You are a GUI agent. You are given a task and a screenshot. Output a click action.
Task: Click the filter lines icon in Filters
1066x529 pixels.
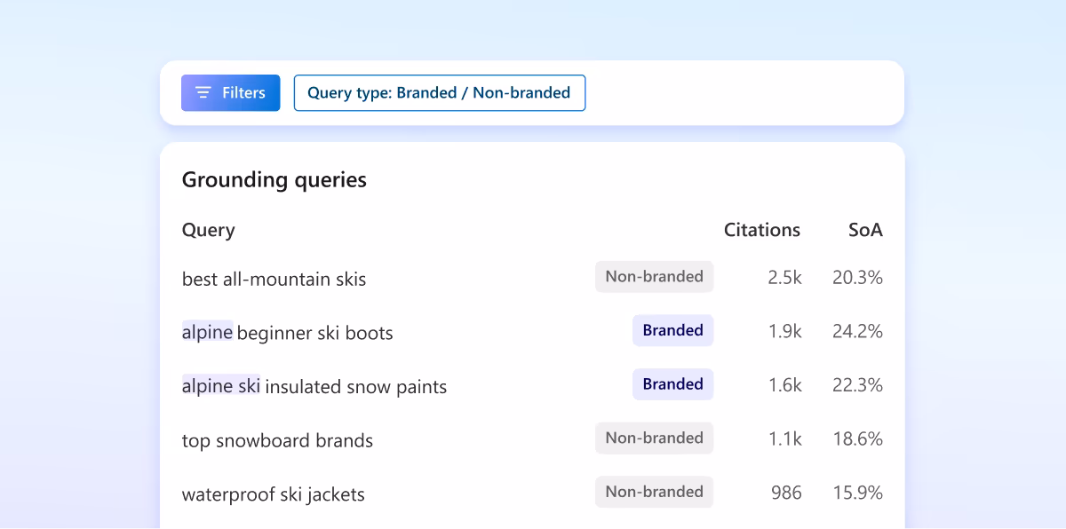pyautogui.click(x=203, y=93)
